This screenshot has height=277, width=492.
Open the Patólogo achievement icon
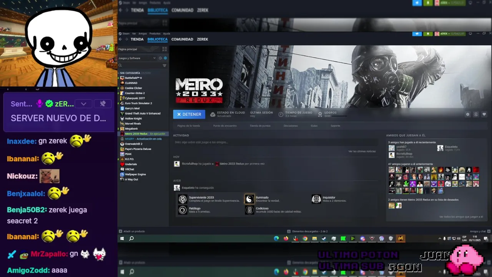coord(183,210)
